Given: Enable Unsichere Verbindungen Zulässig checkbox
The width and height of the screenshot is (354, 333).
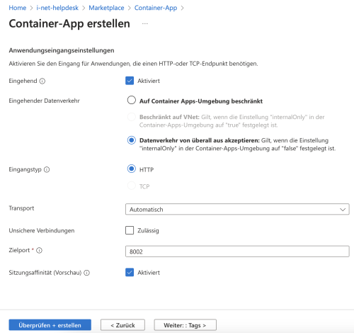Looking at the screenshot, I should click(130, 230).
